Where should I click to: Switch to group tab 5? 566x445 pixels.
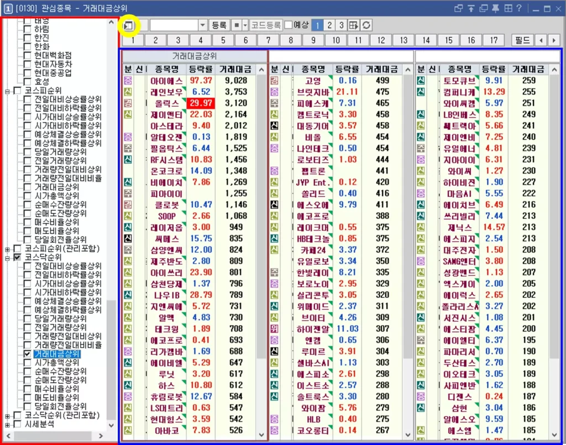(x=223, y=40)
